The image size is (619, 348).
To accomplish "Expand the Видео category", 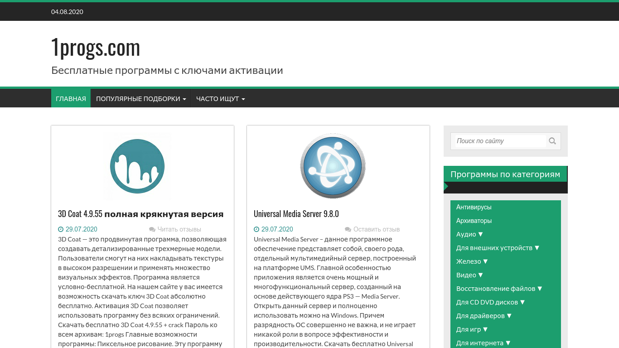I will point(470,275).
